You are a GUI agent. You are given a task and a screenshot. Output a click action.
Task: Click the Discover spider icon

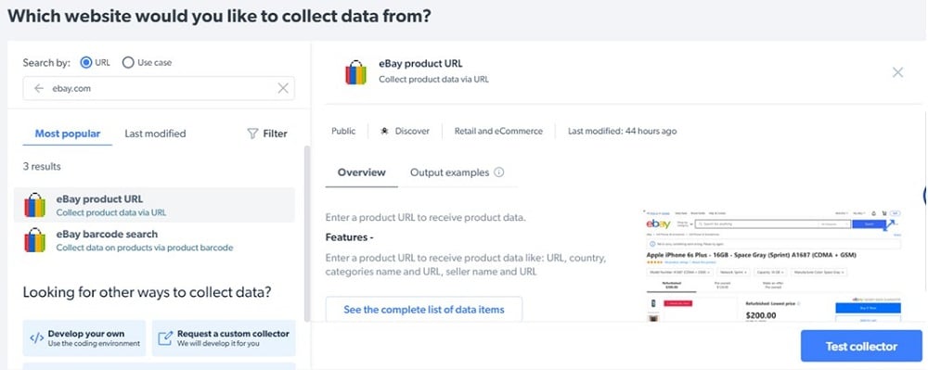tap(384, 131)
